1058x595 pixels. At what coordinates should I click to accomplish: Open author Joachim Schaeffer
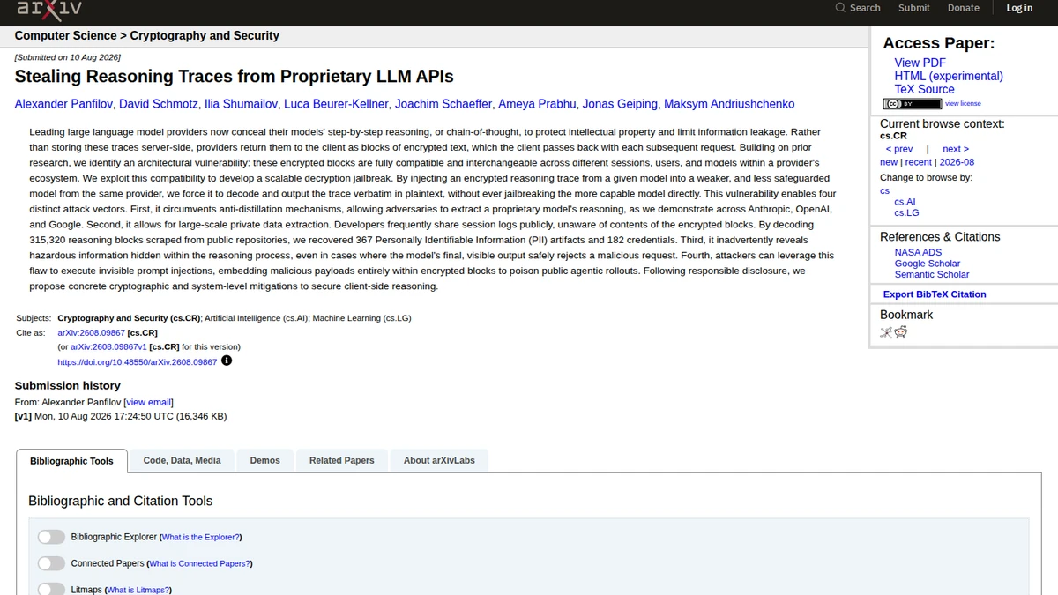coord(443,104)
